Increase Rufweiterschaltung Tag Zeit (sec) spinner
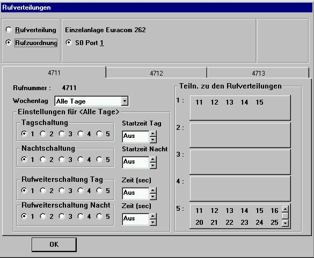314x258 pixels. point(153,190)
